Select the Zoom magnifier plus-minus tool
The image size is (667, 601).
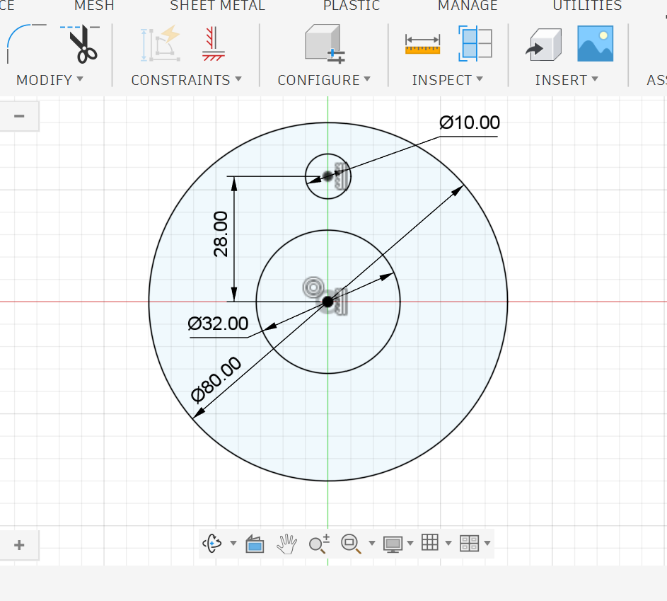319,544
